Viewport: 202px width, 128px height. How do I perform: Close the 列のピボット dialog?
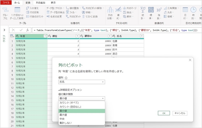pos(190,60)
